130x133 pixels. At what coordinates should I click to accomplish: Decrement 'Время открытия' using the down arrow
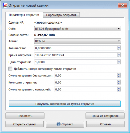119,56
